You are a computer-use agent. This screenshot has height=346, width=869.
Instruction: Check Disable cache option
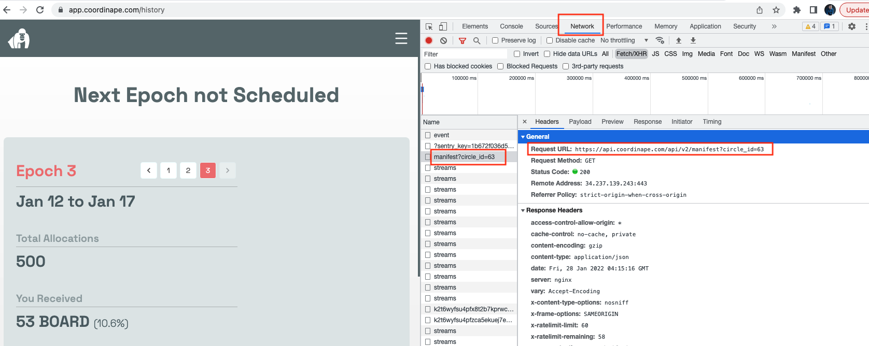(550, 40)
